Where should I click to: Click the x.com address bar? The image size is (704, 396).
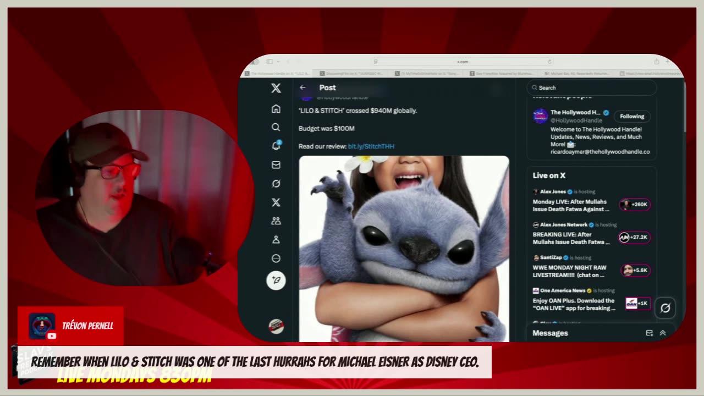[463, 62]
